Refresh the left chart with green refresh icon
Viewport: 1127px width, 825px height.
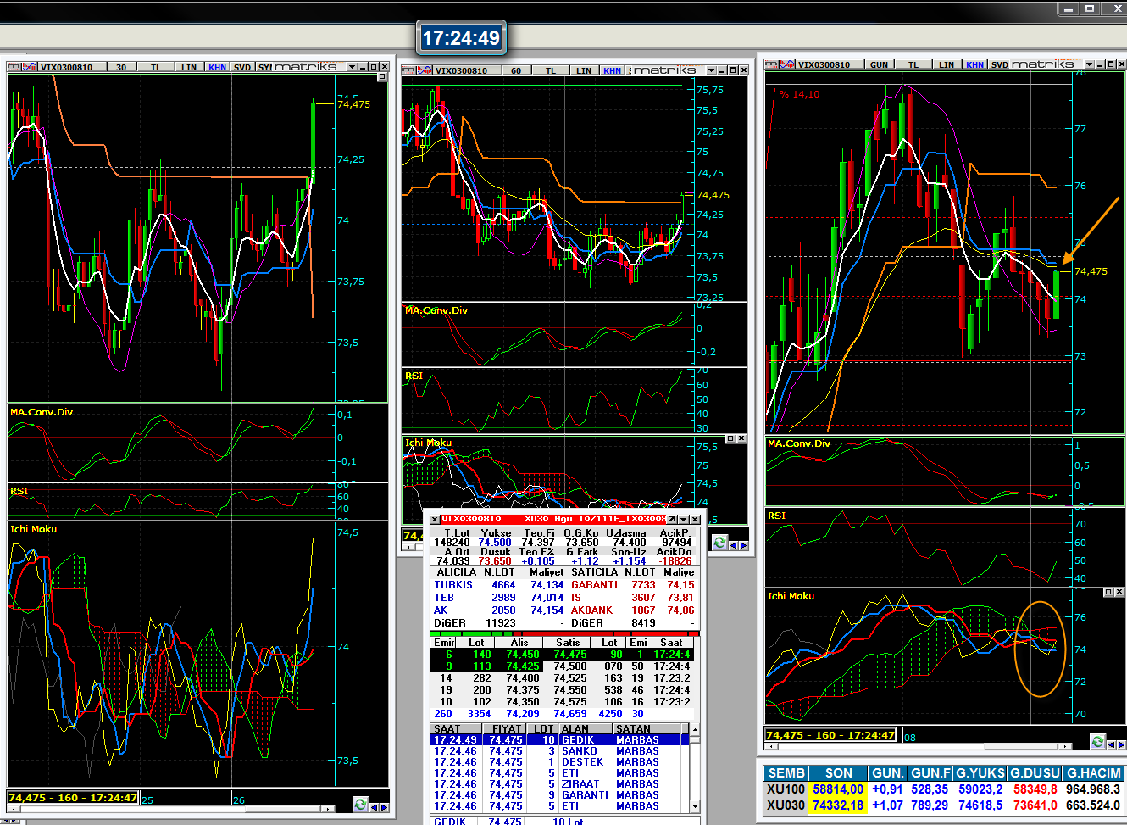[x=360, y=805]
